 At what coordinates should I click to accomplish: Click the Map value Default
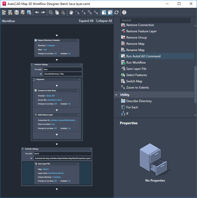45,169
